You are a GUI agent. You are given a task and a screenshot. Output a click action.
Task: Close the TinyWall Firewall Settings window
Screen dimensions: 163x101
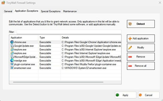click(160, 3)
